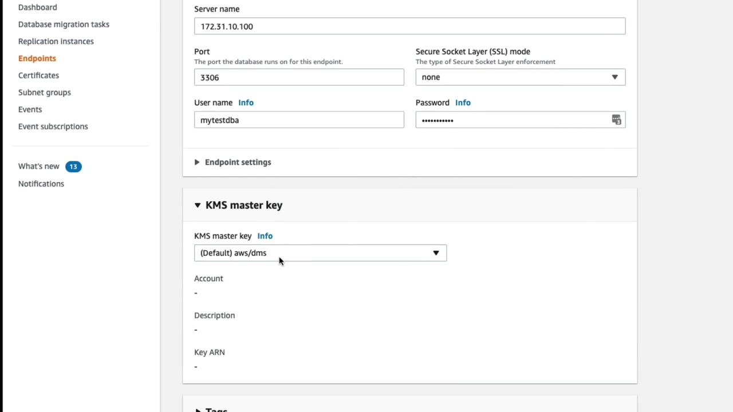Click the Server name input field
733x412 pixels.
click(x=409, y=26)
